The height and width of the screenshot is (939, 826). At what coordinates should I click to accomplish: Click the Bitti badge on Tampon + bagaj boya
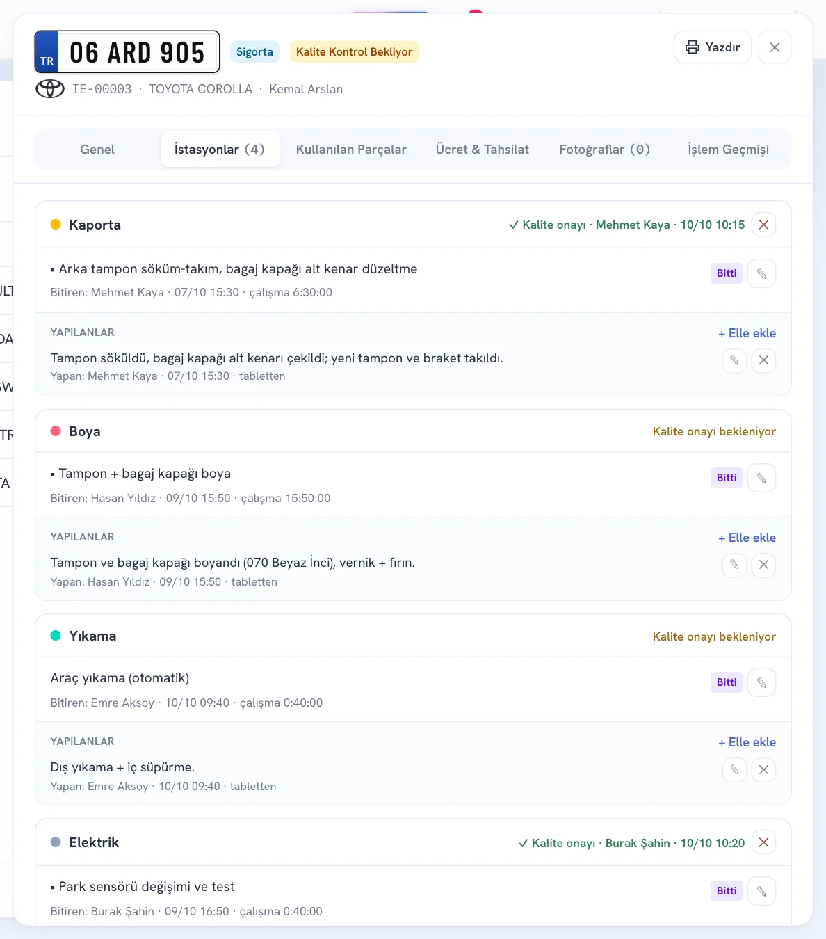(727, 478)
